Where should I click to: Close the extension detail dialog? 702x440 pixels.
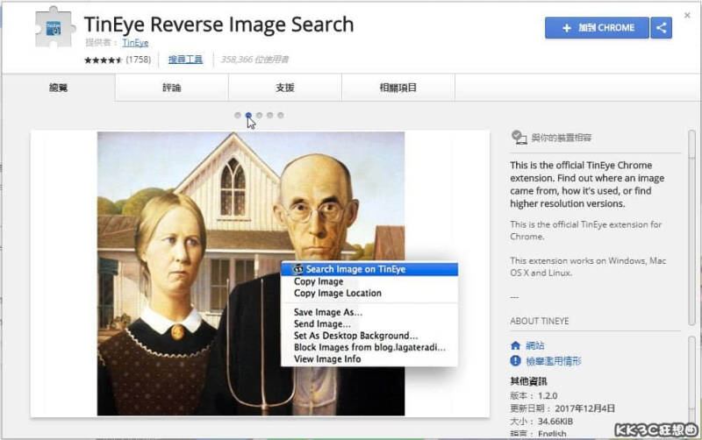(687, 15)
